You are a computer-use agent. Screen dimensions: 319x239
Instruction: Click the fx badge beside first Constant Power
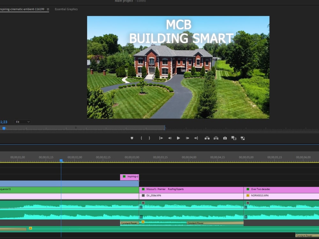[x=143, y=222]
